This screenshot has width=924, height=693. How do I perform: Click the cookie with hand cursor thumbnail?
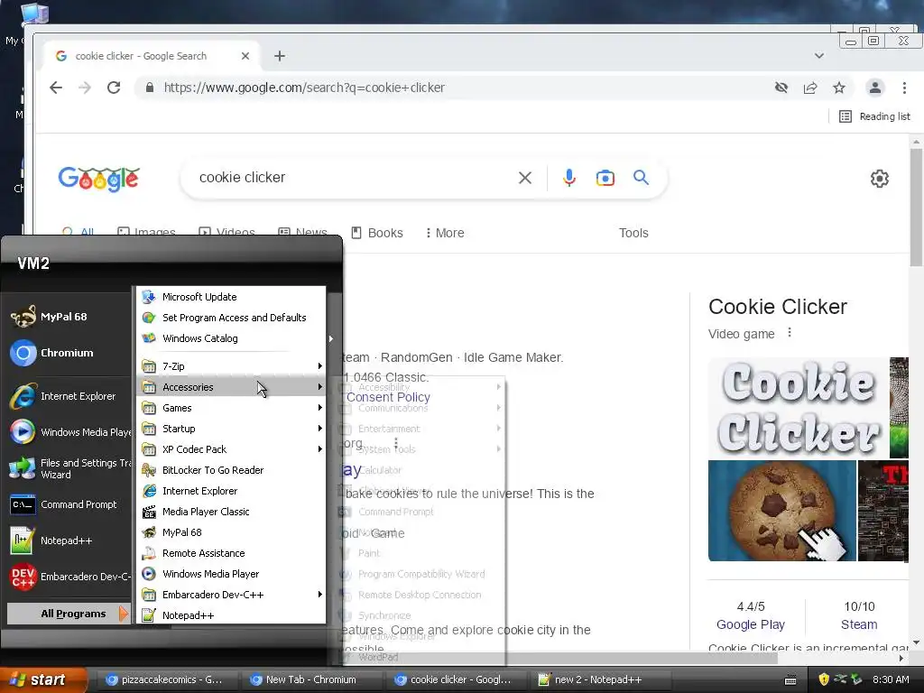(x=782, y=511)
